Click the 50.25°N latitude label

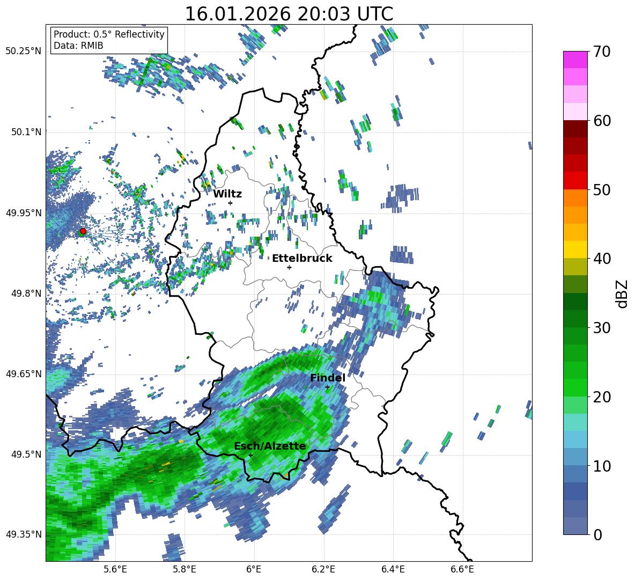coord(24,52)
